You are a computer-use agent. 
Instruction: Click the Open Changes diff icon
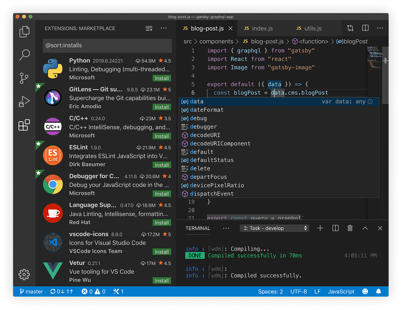pyautogui.click(x=350, y=28)
